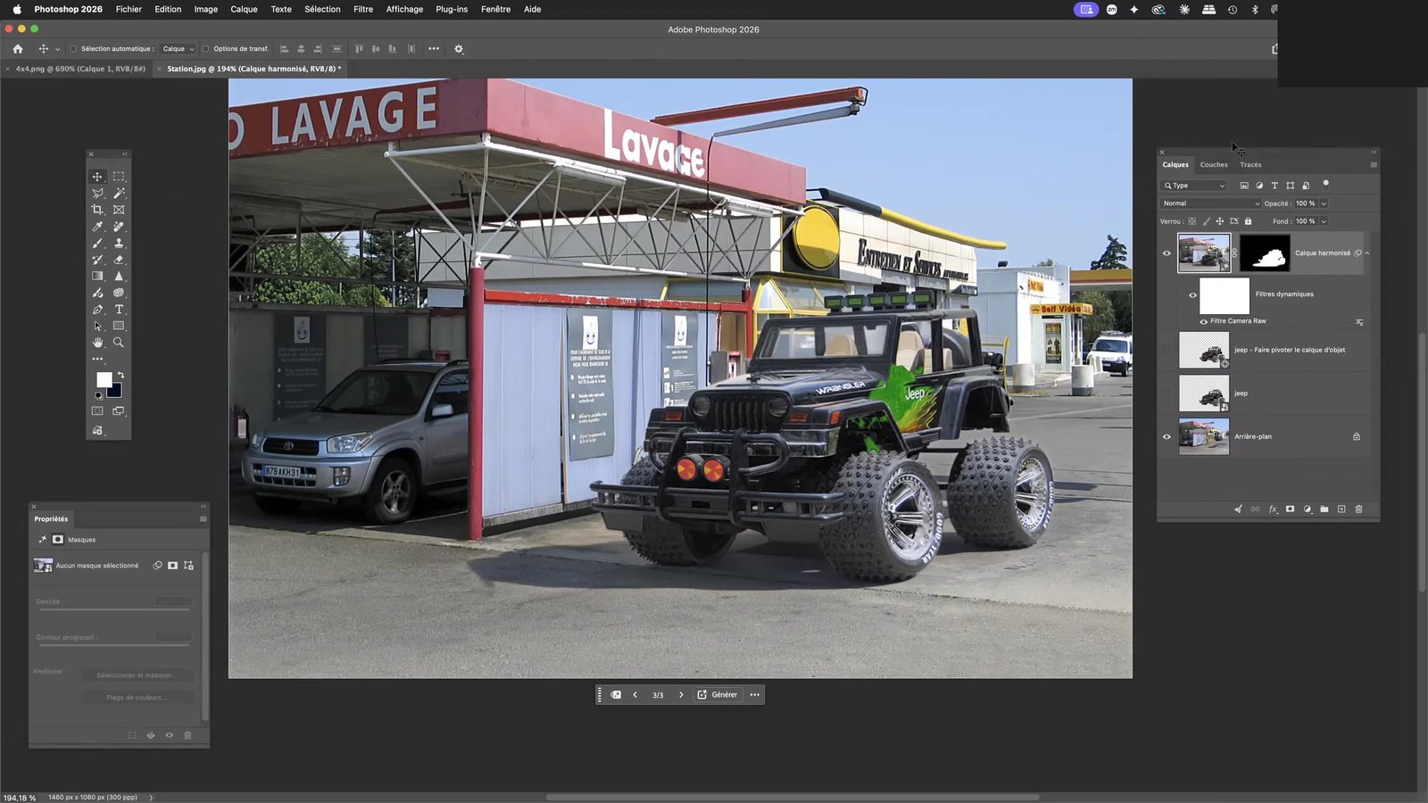The height and width of the screenshot is (803, 1428).
Task: Open layer effects fx menu
Action: pyautogui.click(x=1273, y=509)
